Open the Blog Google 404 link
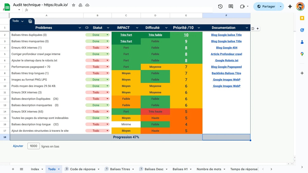The height and width of the screenshot is (173, 308). pyautogui.click(x=227, y=48)
